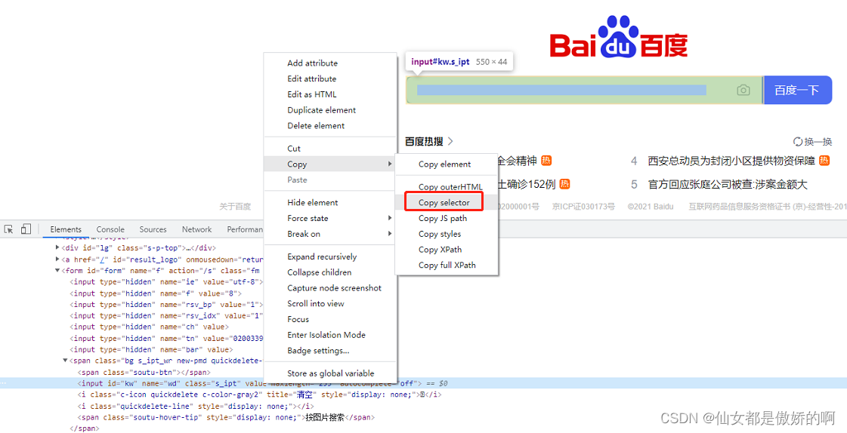Select the span class="soutu-hover-tip" row
Image resolution: width=847 pixels, height=433 pixels.
coord(226,417)
